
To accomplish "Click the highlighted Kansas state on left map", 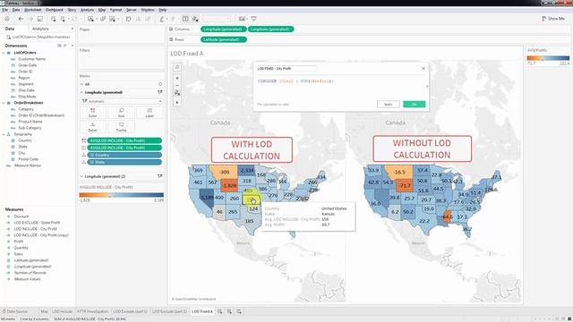I will 251,199.
